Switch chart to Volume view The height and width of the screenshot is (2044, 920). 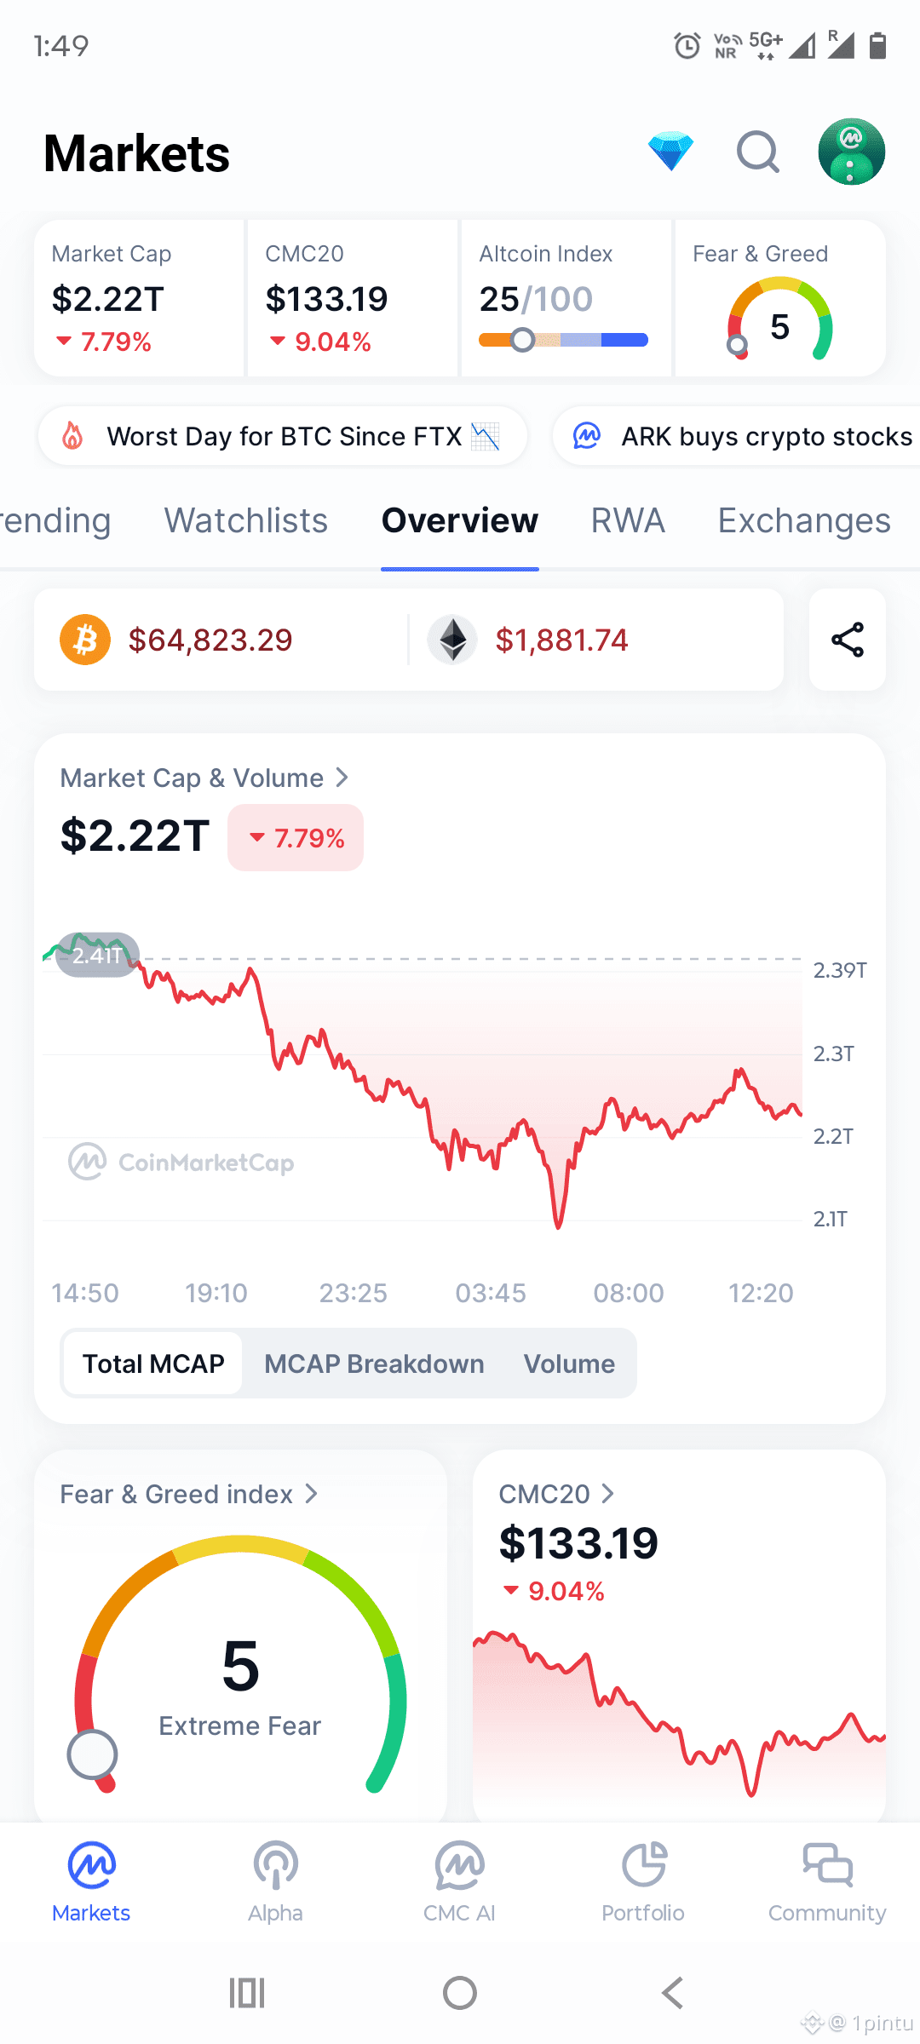click(x=569, y=1364)
